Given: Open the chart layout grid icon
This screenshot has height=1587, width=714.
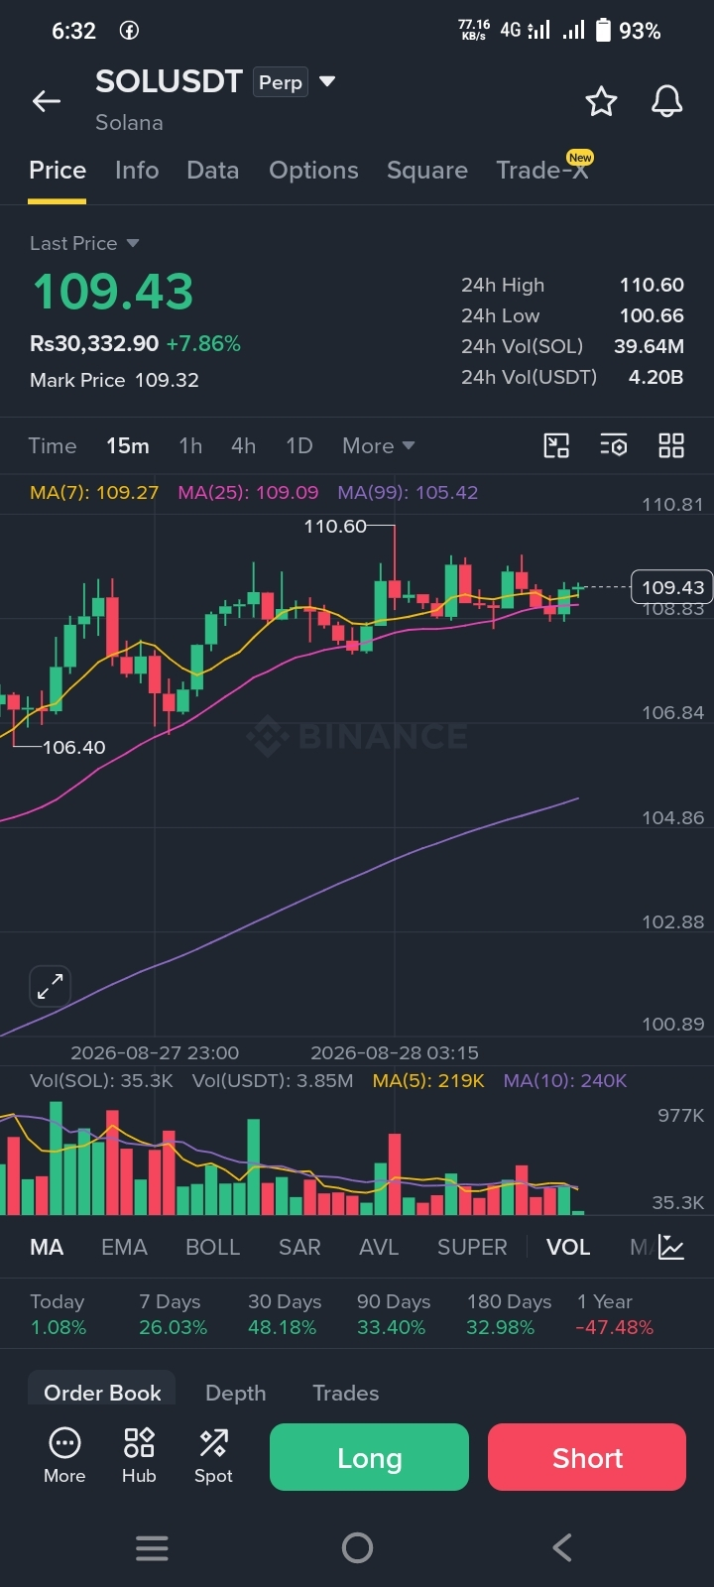Looking at the screenshot, I should (671, 445).
